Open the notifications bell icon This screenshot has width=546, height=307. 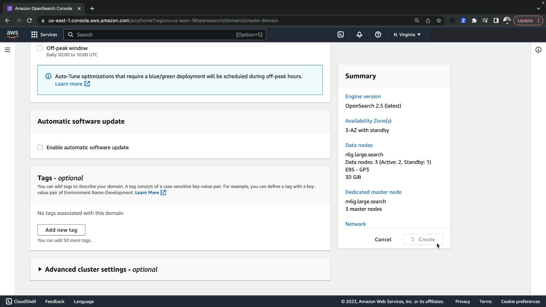pos(359,35)
